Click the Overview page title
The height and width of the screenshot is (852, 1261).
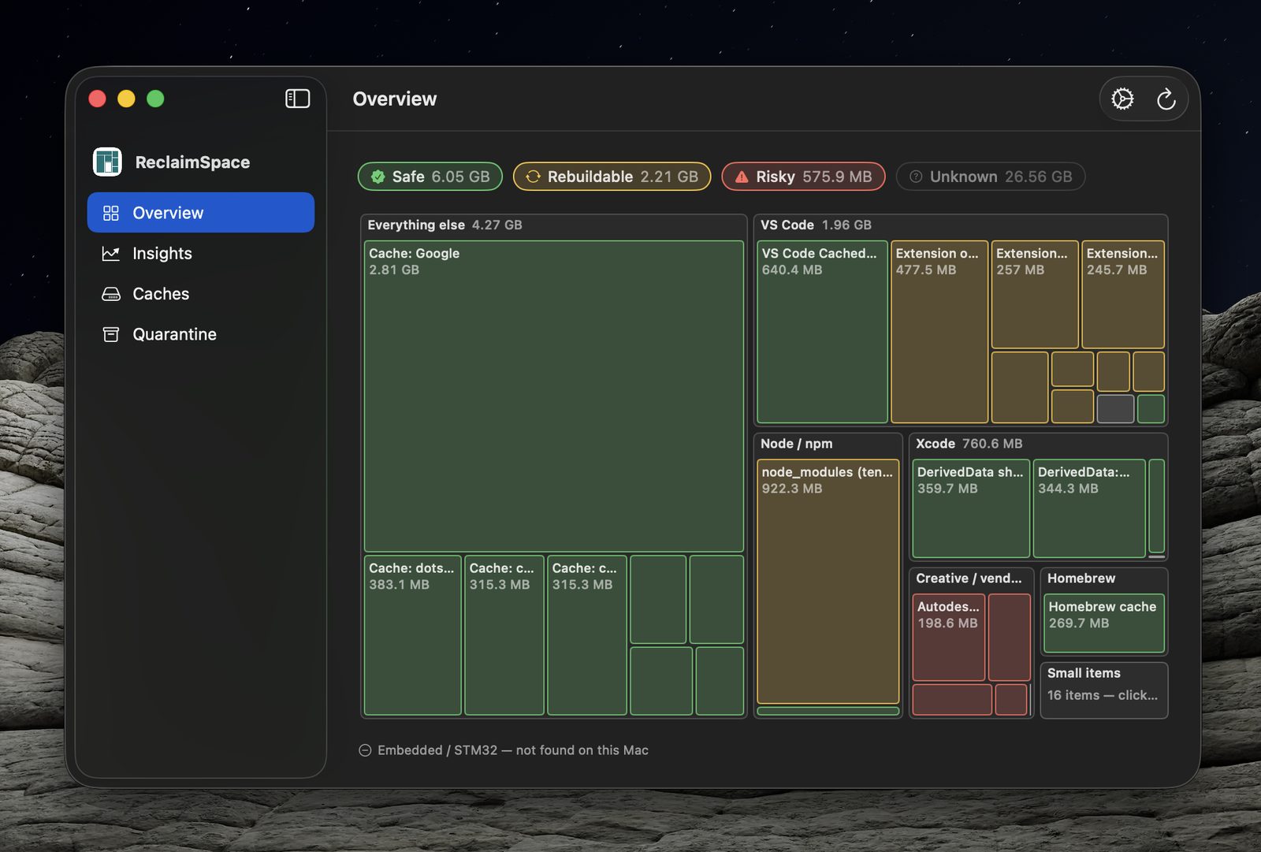tap(395, 99)
